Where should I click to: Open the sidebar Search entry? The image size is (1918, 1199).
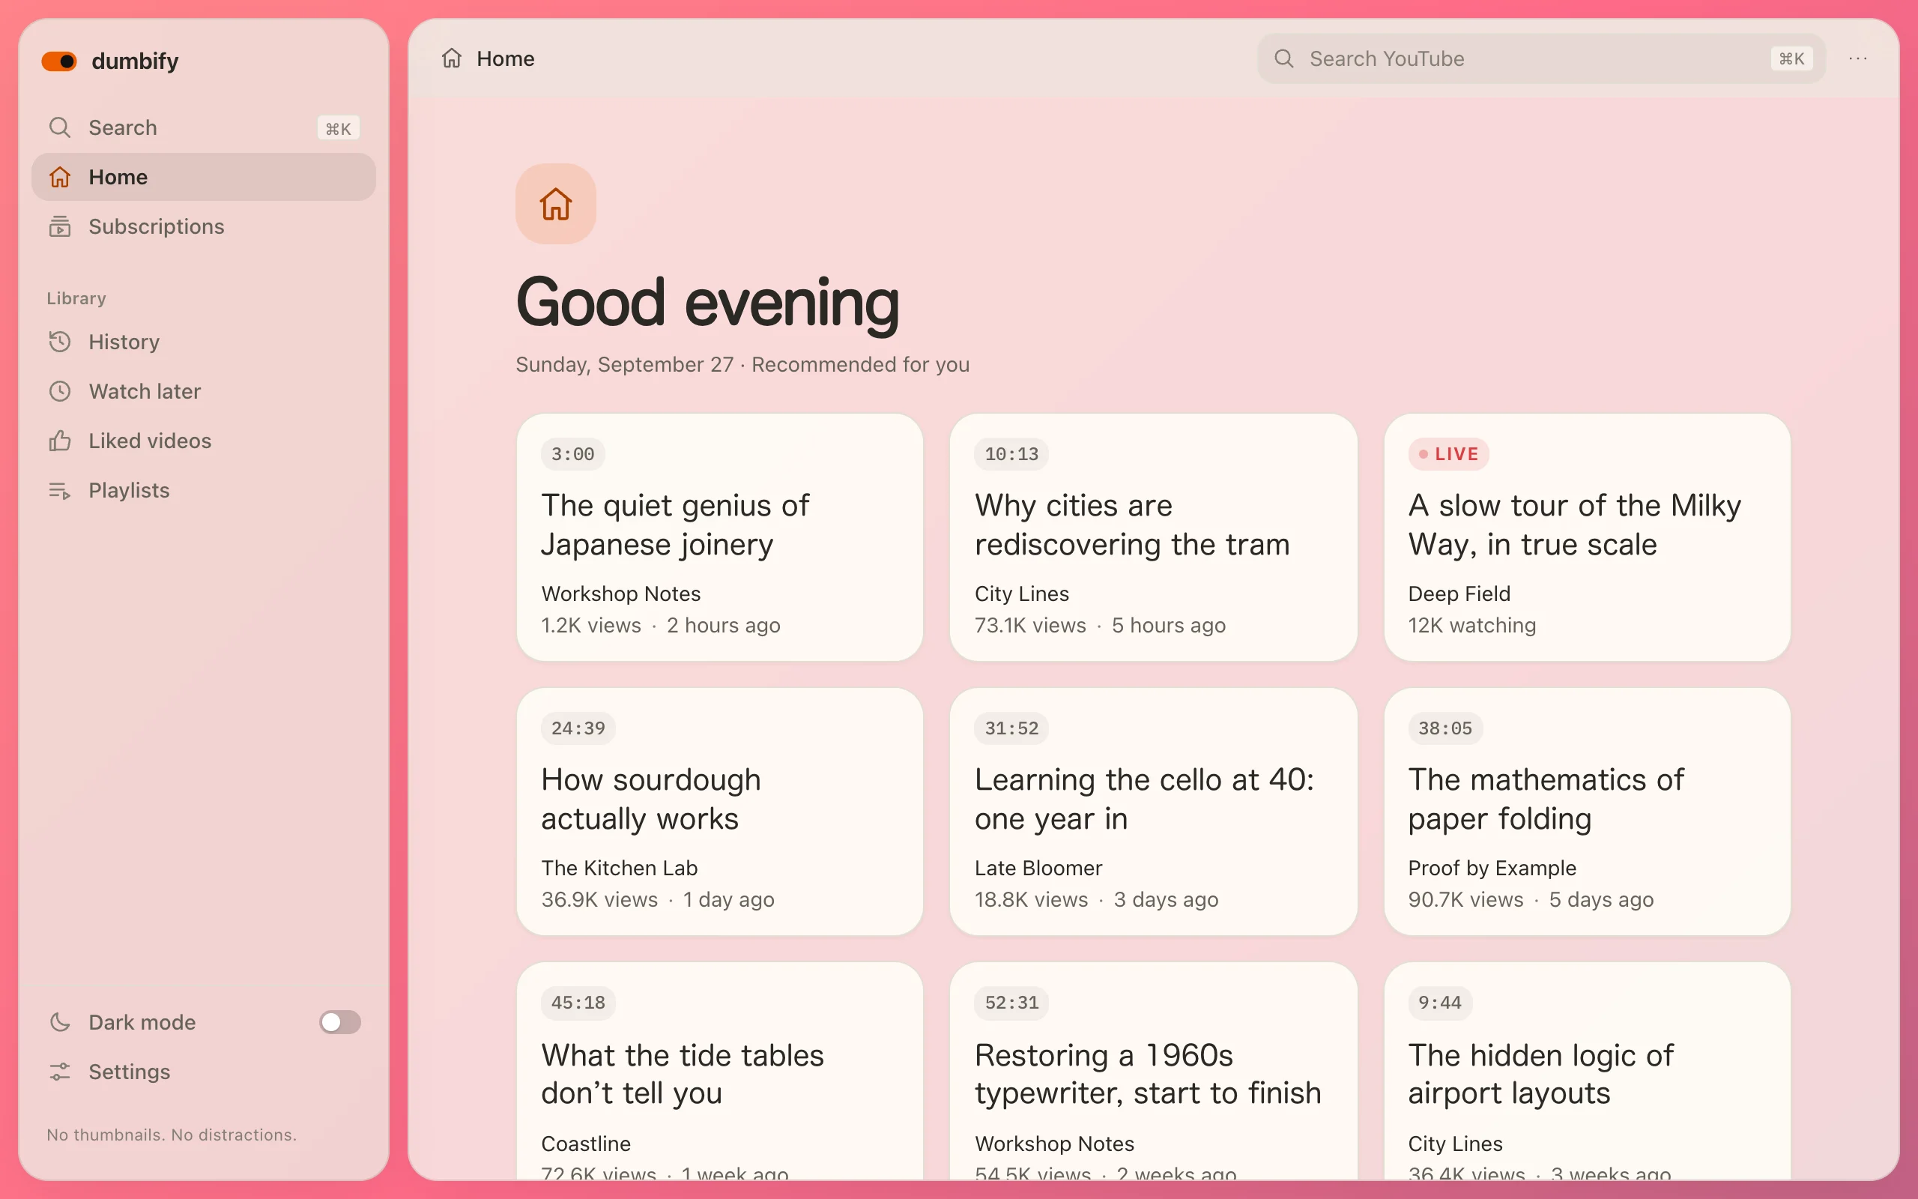(x=204, y=127)
